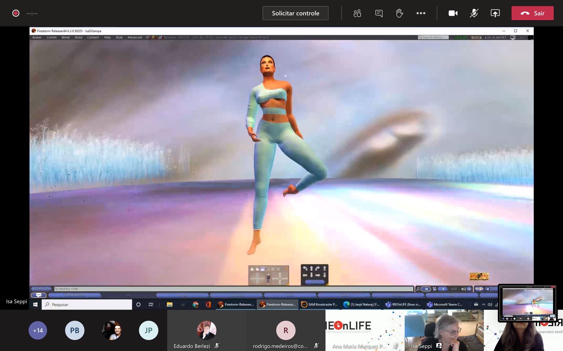
Task: Click the Snapshot toolbar button
Action: [x=236, y=295]
